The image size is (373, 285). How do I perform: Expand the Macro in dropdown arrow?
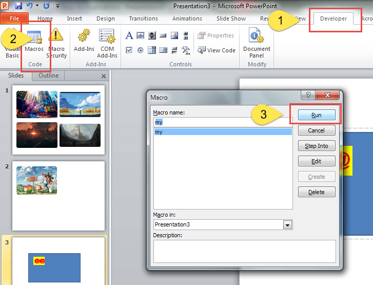tap(288, 225)
